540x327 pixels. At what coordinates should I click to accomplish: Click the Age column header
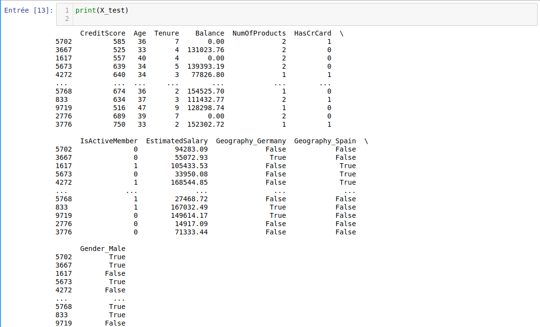(140, 33)
